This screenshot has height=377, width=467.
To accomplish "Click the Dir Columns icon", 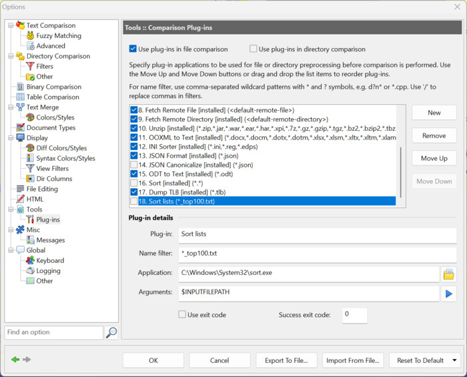I will tap(30, 179).
